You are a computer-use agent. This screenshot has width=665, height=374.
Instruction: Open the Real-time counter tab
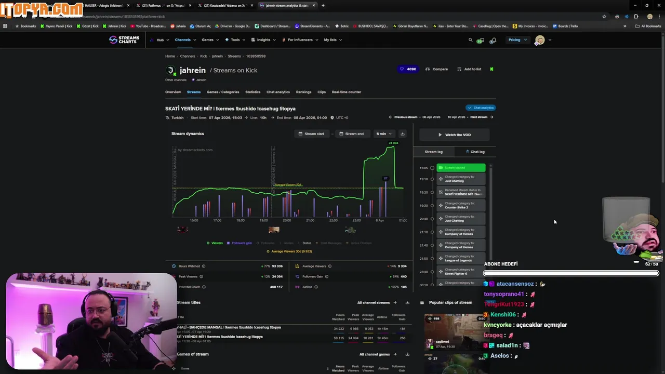tap(347, 92)
